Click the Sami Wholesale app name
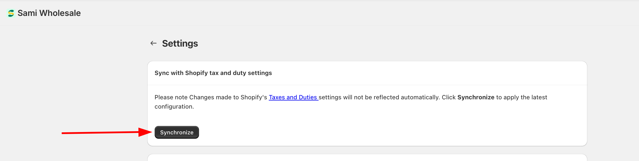Image resolution: width=639 pixels, height=161 pixels. 49,13
